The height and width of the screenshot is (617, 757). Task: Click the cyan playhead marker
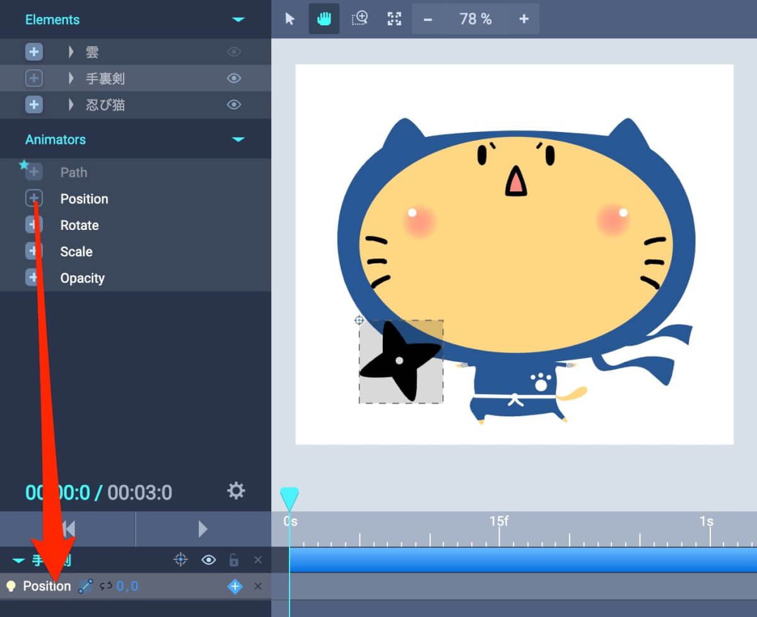click(290, 499)
